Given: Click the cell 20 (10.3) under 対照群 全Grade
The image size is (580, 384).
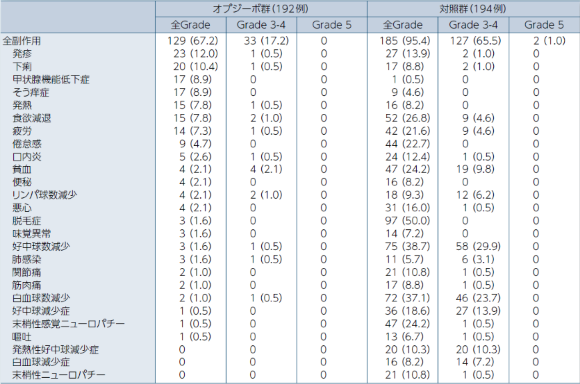Looking at the screenshot, I should tap(408, 349).
